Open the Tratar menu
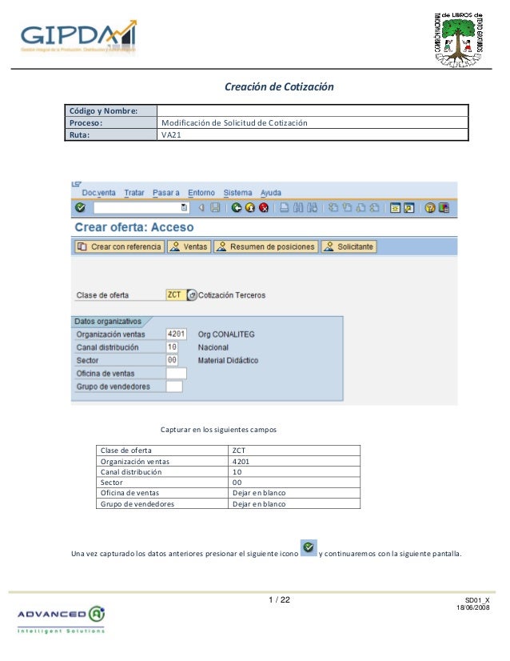This screenshot has width=510, height=661. (x=134, y=193)
